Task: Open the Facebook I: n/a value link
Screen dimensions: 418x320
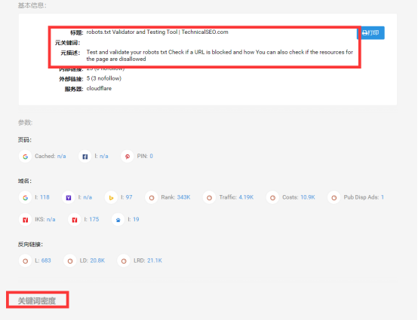Action: pyautogui.click(x=104, y=156)
